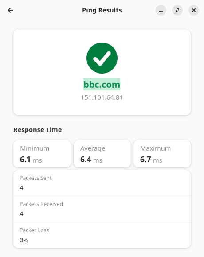Click the 0% packet loss value
Viewport: 204px width, 257px height.
[24, 240]
